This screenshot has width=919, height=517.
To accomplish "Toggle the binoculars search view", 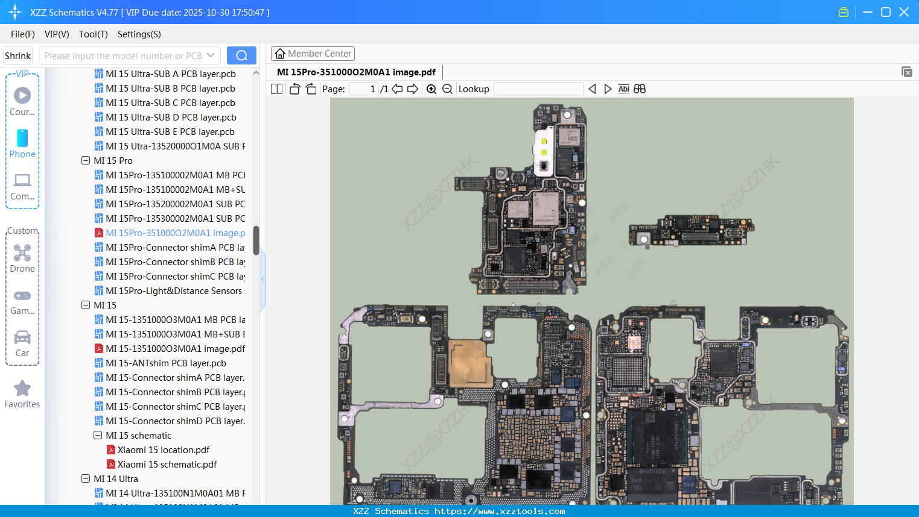I will tap(640, 89).
